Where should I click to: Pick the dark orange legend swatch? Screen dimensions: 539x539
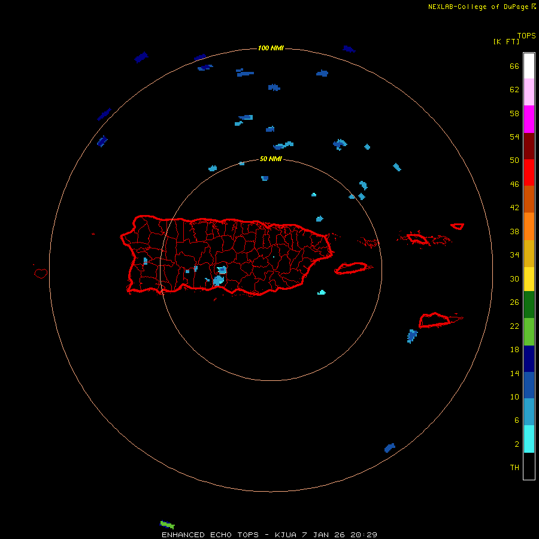(x=529, y=199)
